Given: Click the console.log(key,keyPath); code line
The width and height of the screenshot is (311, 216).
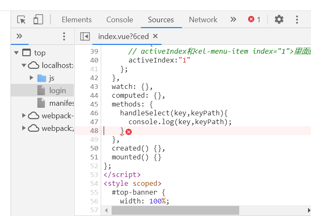Looking at the screenshot, I should pyautogui.click(x=180, y=122).
